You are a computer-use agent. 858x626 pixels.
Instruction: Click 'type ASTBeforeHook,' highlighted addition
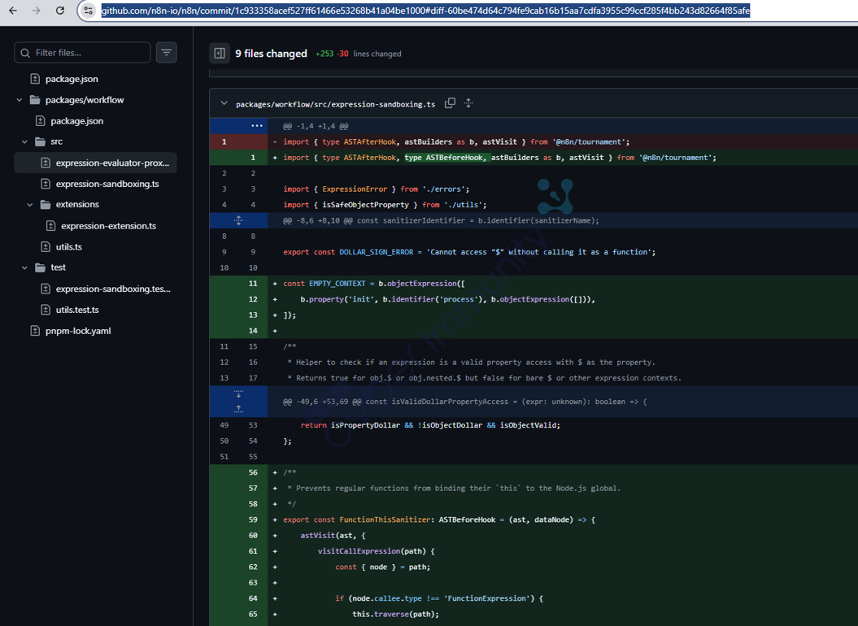[446, 158]
